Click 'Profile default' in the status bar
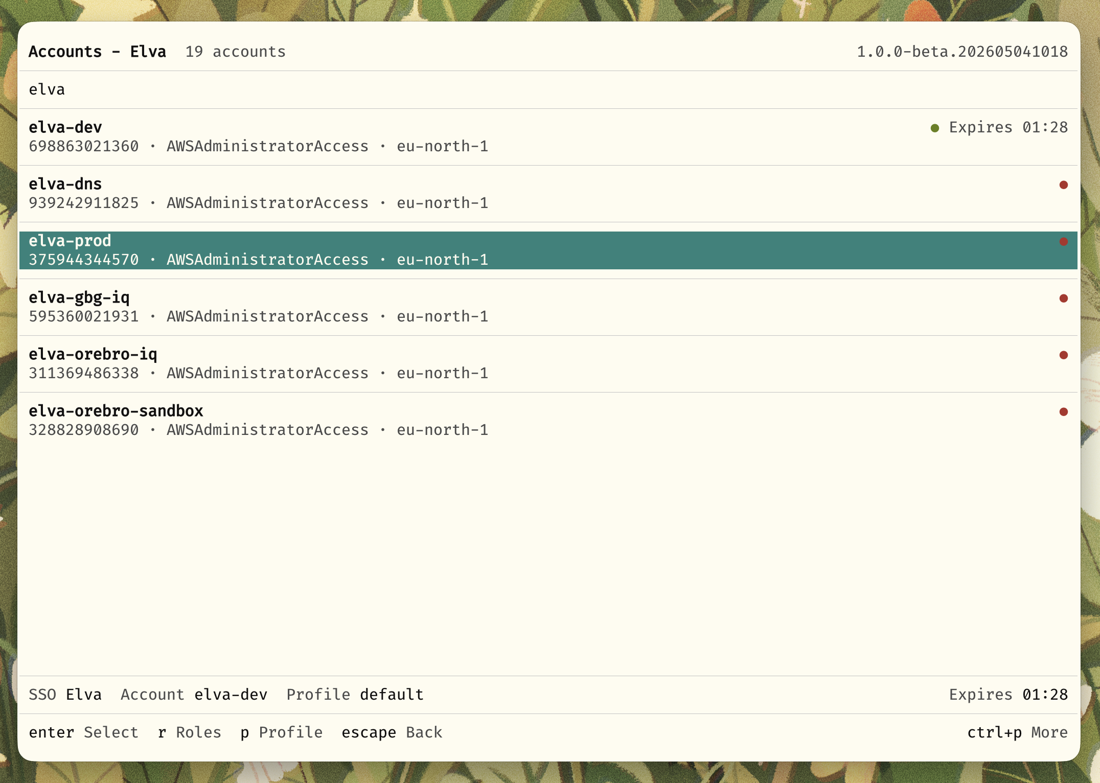 (x=355, y=695)
